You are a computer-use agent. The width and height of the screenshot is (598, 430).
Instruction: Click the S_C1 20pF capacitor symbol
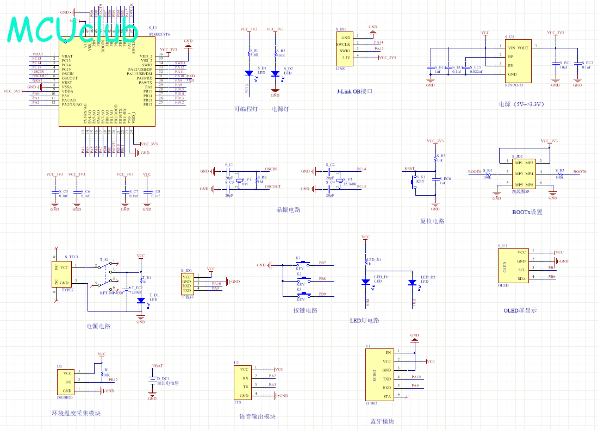click(x=228, y=171)
